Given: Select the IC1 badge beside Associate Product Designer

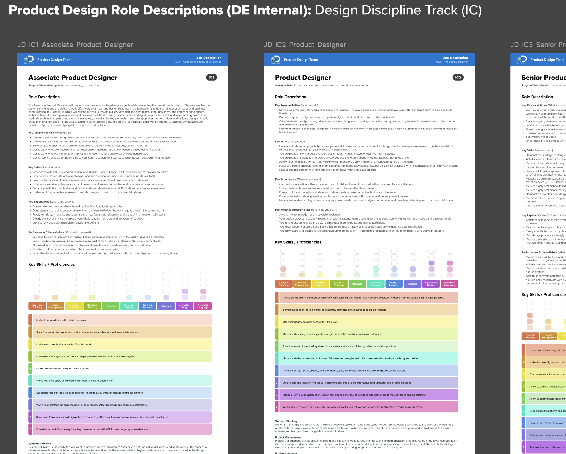Looking at the screenshot, I should (211, 78).
